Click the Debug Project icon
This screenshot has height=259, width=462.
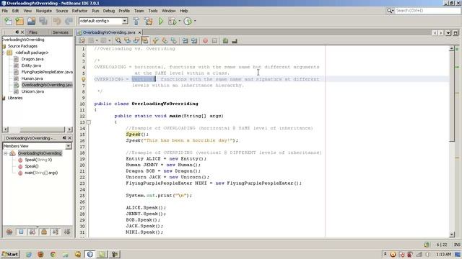click(x=172, y=21)
